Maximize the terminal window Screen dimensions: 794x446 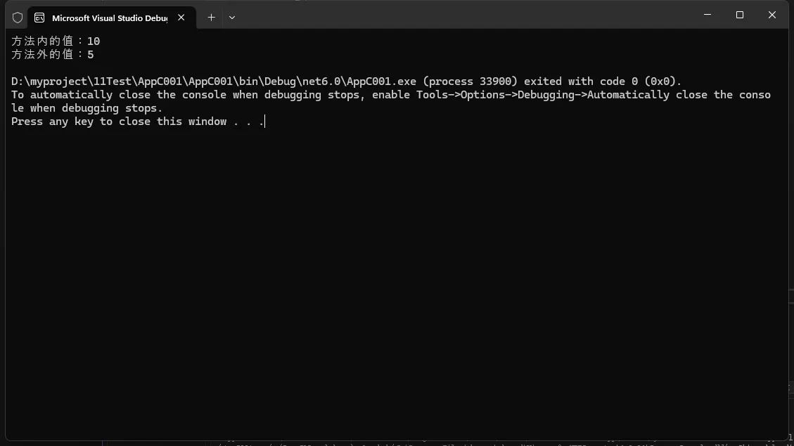740,15
